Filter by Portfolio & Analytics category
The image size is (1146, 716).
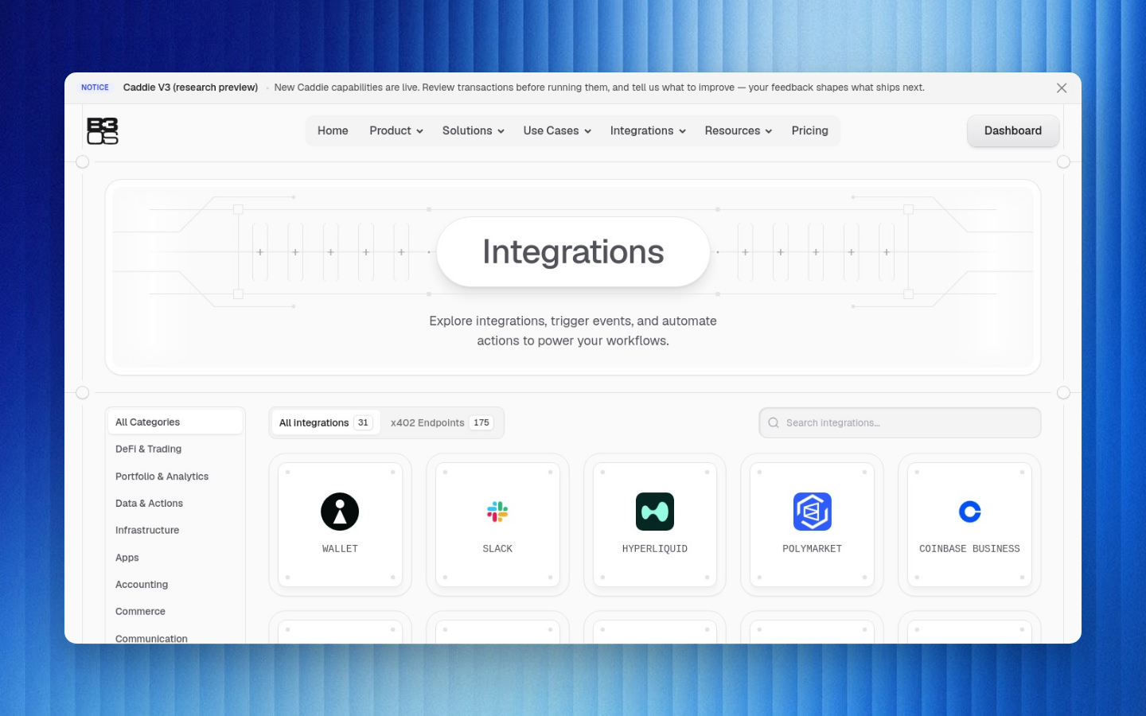(174, 477)
